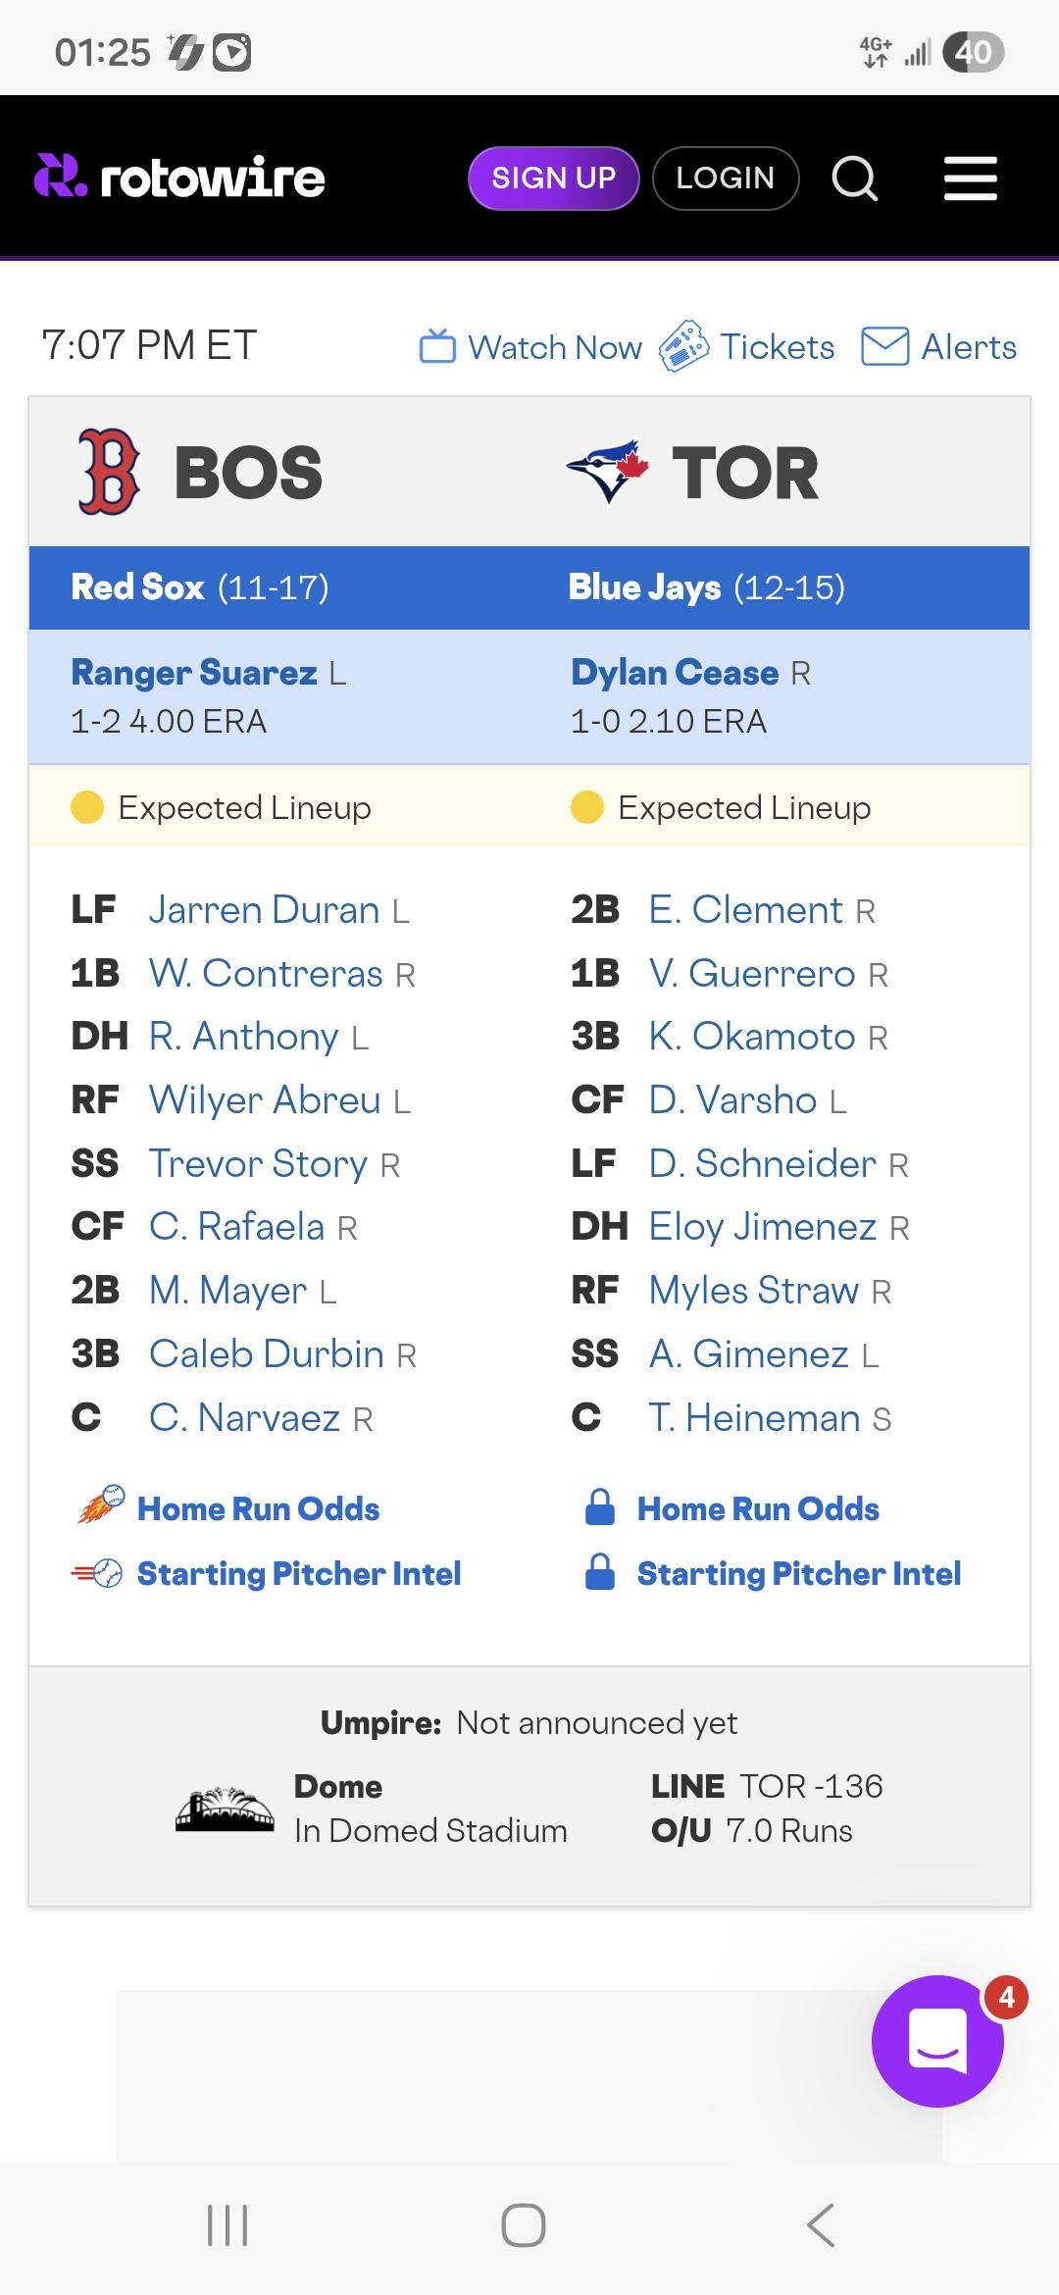
Task: Tap Android recent apps button
Action: click(x=227, y=2224)
